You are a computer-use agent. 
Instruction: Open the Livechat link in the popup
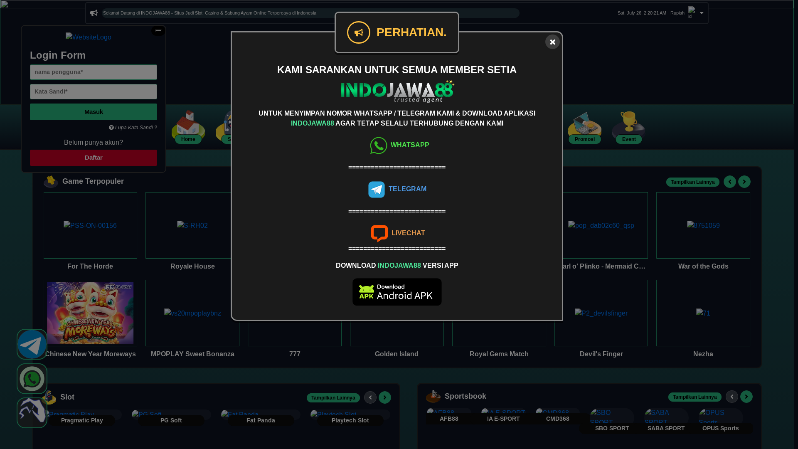pyautogui.click(x=398, y=233)
